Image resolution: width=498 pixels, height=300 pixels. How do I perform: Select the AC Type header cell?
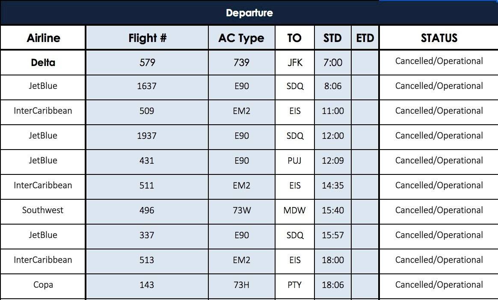(242, 38)
